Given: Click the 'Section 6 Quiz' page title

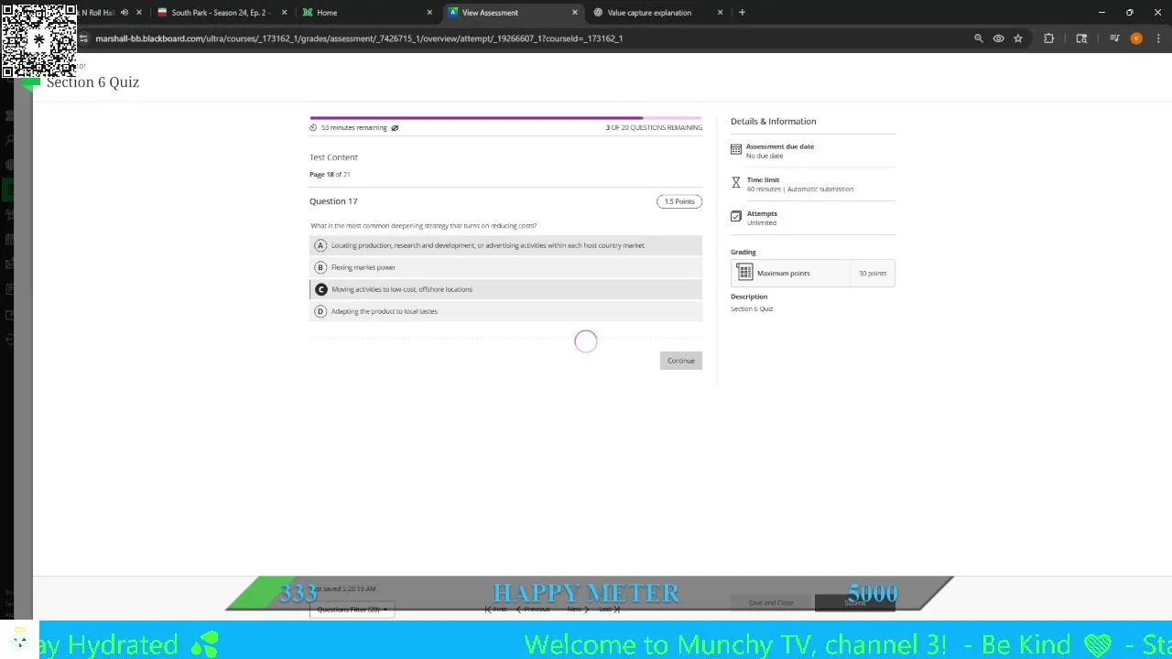Looking at the screenshot, I should pyautogui.click(x=92, y=82).
